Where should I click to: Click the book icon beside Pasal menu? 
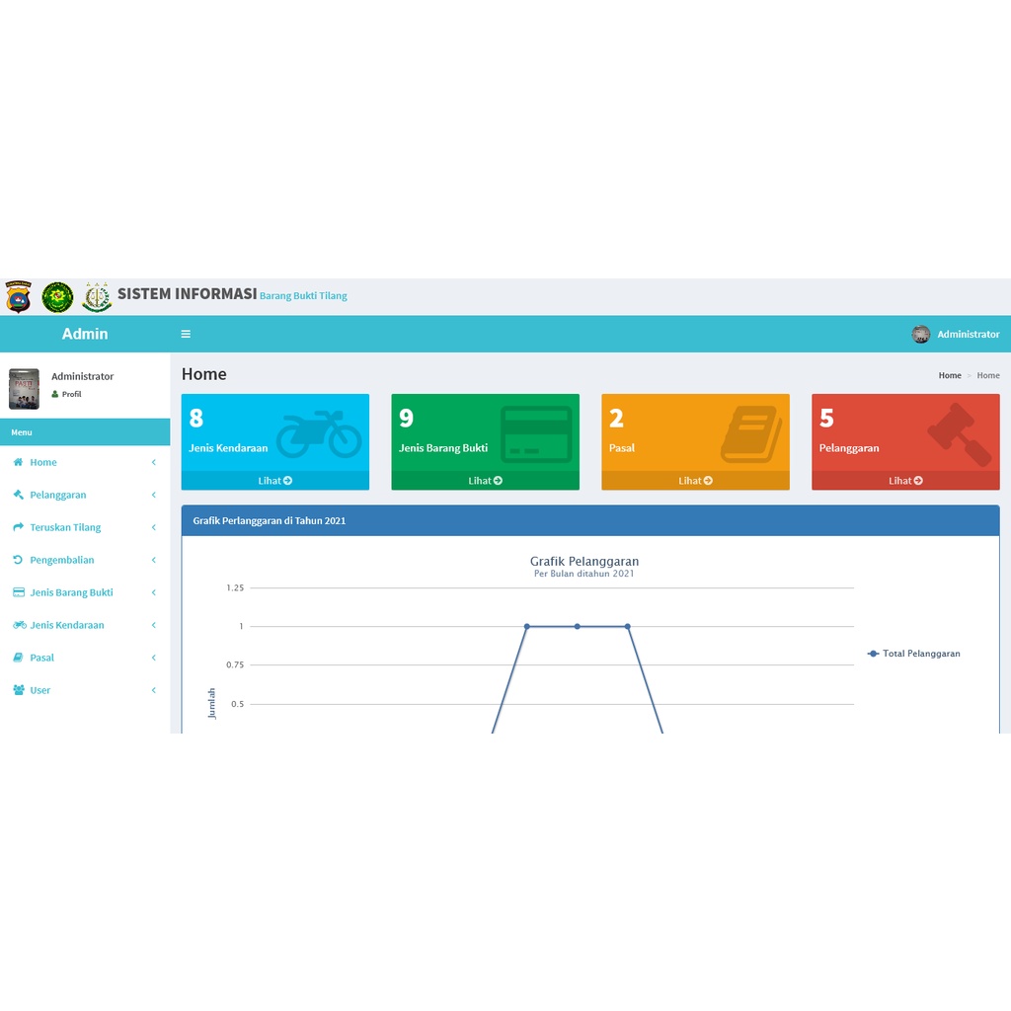[18, 657]
